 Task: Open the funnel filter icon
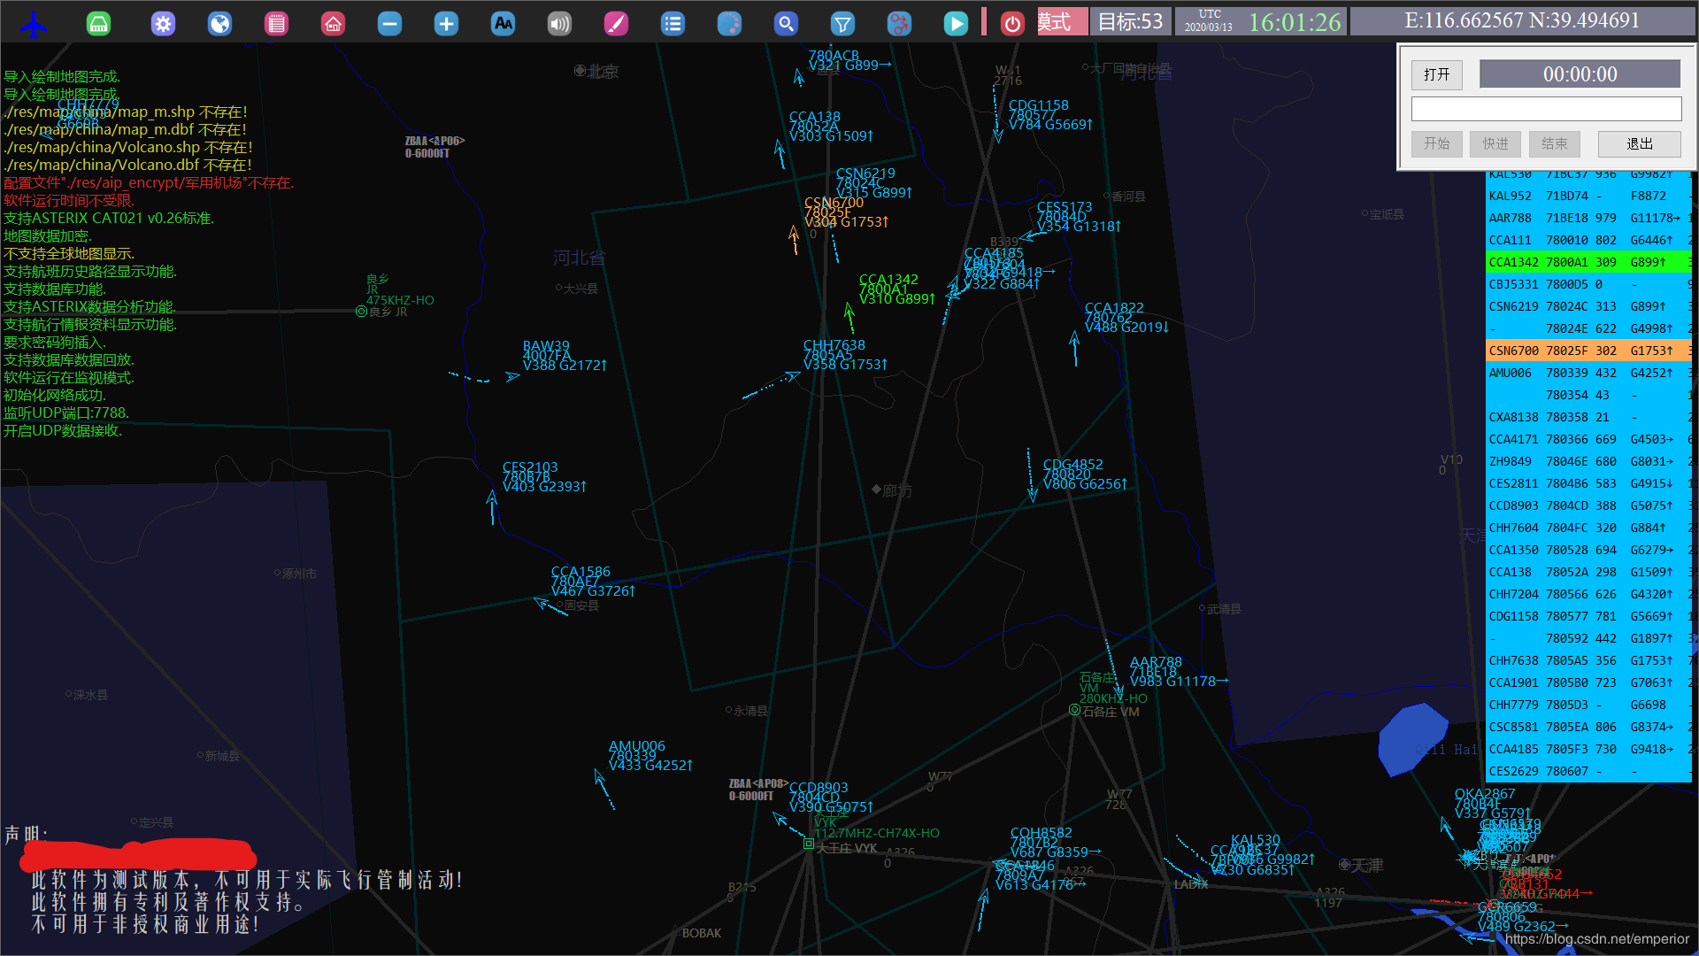842,24
